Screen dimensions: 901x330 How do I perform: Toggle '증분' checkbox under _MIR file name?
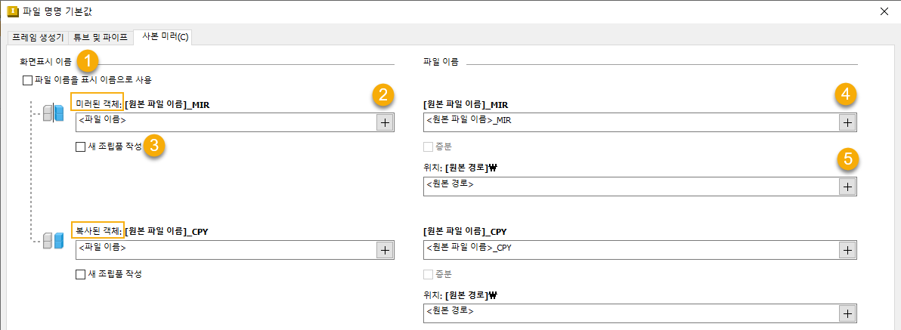click(x=429, y=146)
